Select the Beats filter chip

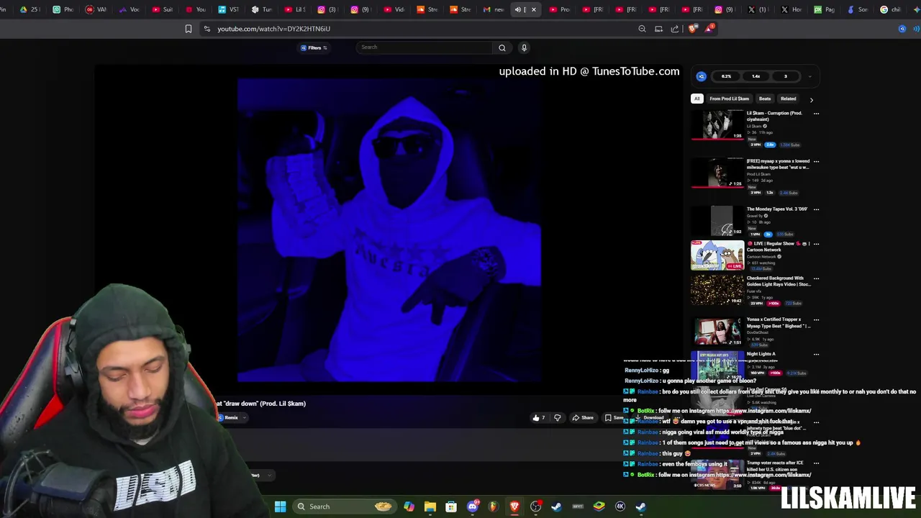click(x=765, y=99)
